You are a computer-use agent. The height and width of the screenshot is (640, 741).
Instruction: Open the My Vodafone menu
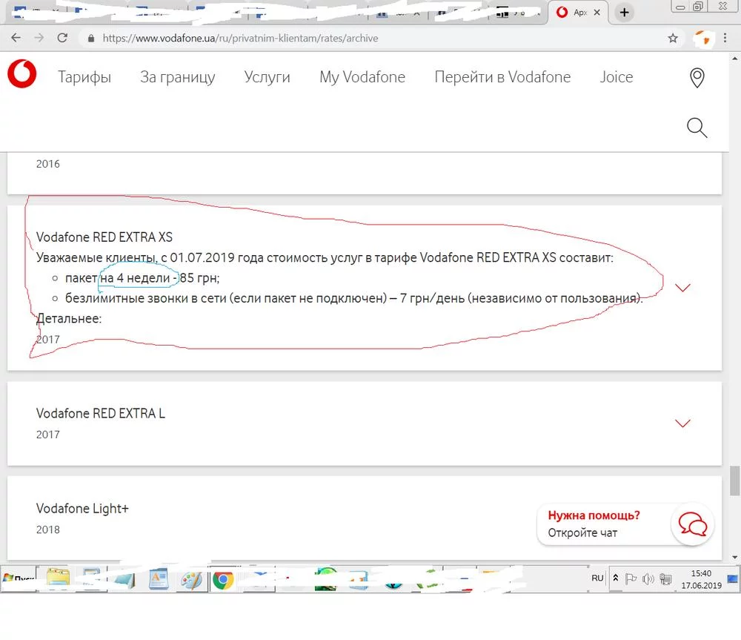pyautogui.click(x=362, y=76)
